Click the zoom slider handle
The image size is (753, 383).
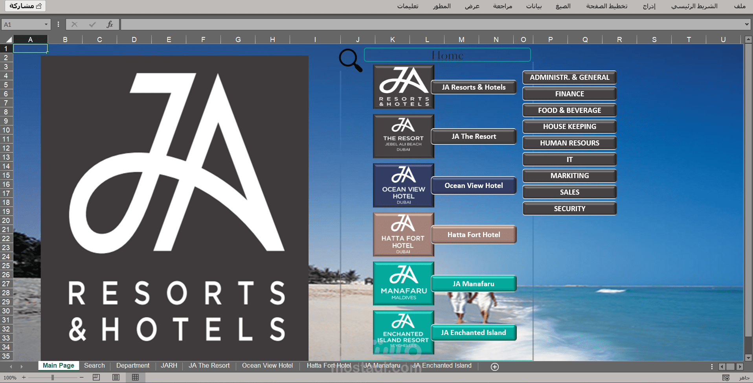pyautogui.click(x=53, y=377)
